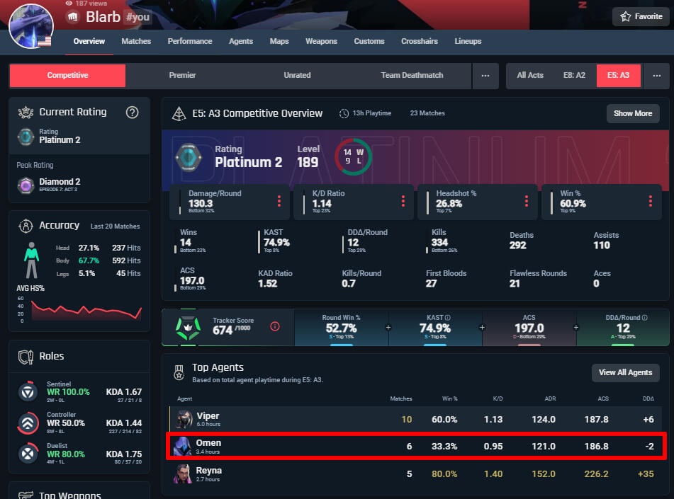674x499 pixels.
Task: Click the AVG HS% trend chart
Action: point(79,309)
